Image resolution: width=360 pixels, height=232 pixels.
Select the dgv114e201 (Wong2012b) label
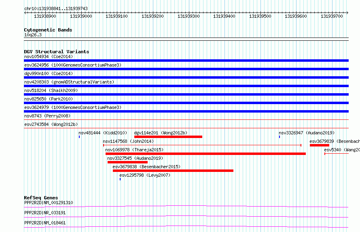(x=161, y=133)
